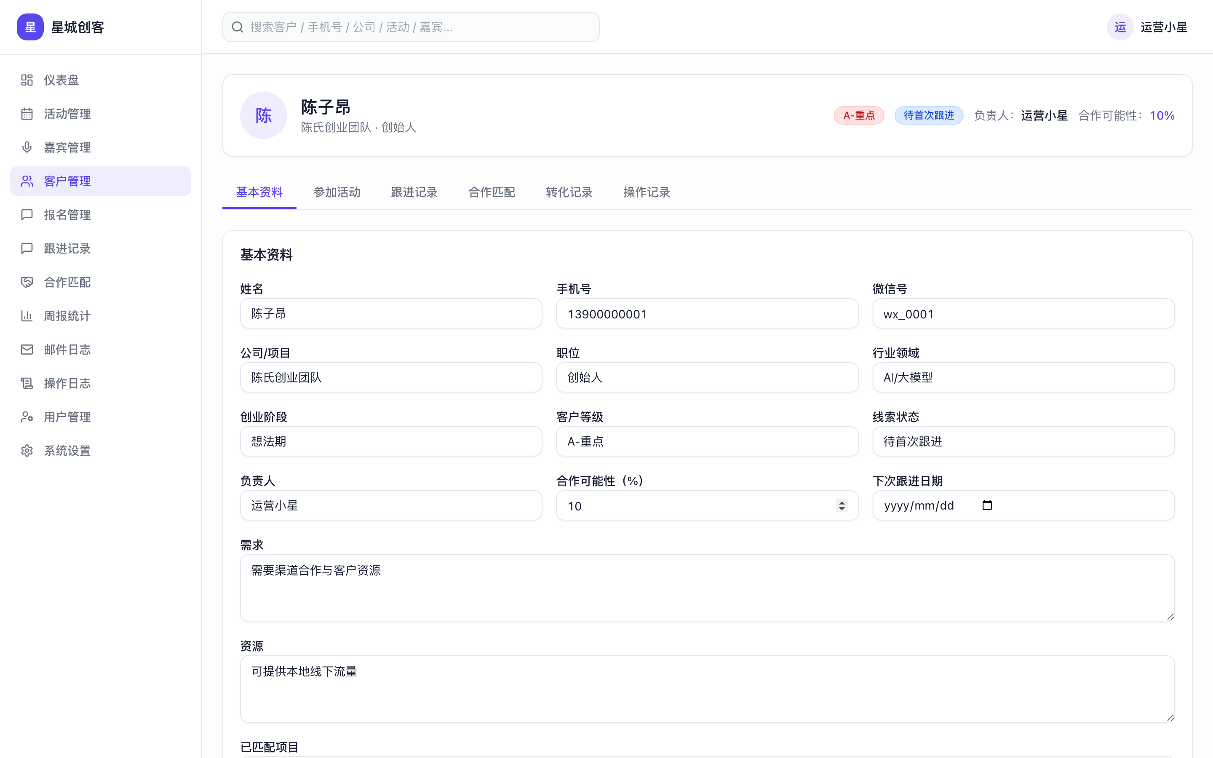Viewport: 1213px width, 758px height.
Task: Open the 行业领域 dropdown
Action: point(1023,377)
